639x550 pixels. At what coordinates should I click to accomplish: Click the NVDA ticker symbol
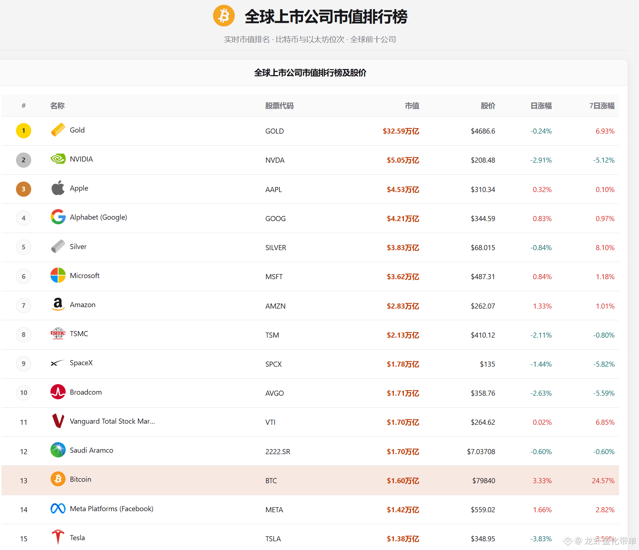point(275,160)
